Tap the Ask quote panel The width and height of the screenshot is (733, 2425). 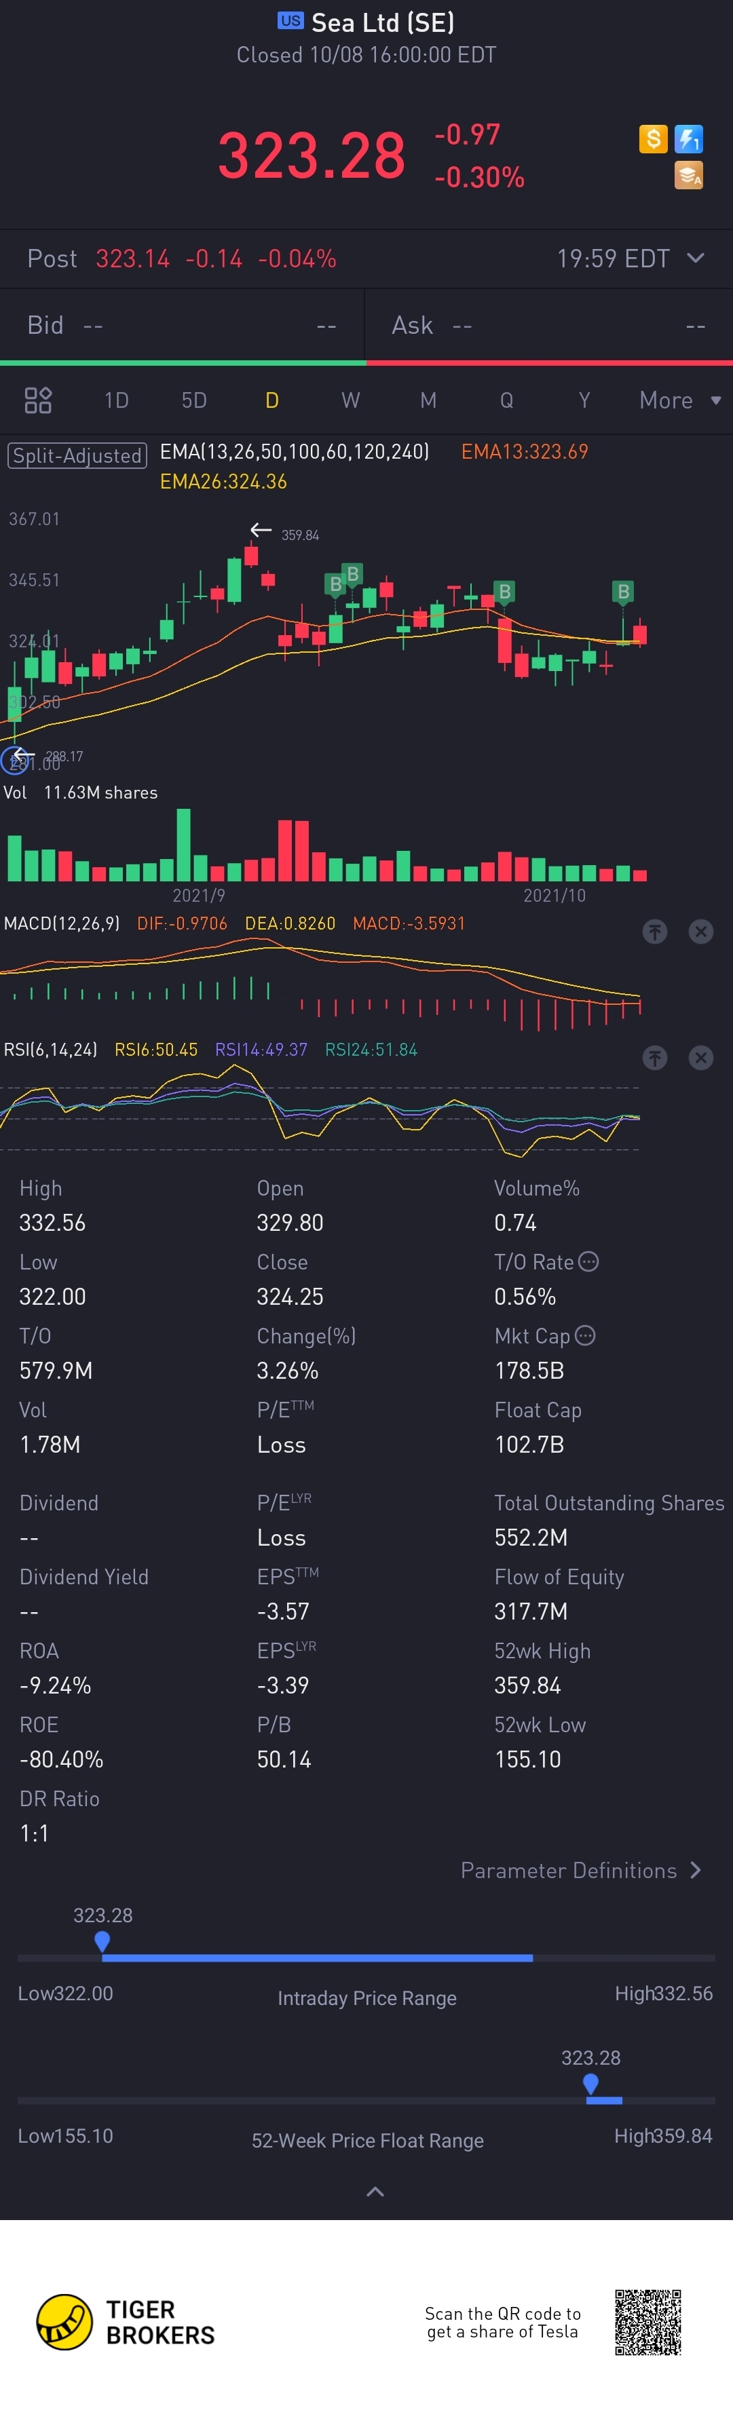tap(549, 325)
